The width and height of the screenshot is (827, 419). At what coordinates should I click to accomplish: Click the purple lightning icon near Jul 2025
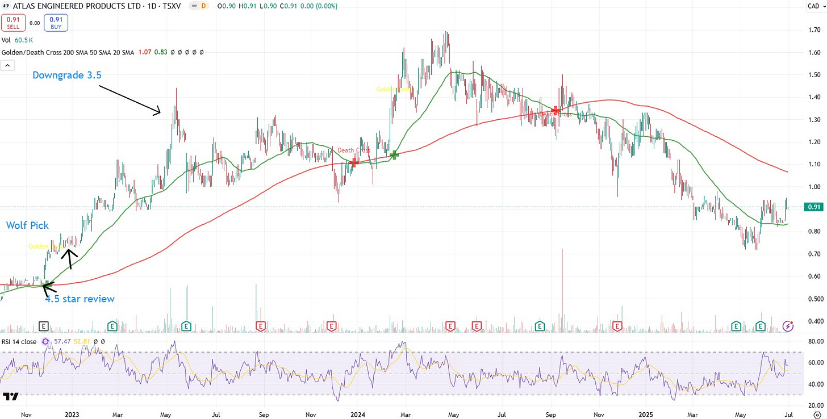788,326
